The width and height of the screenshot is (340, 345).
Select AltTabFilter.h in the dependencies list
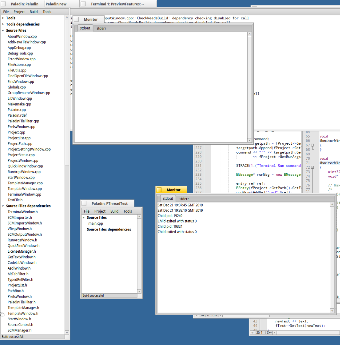[18, 274]
